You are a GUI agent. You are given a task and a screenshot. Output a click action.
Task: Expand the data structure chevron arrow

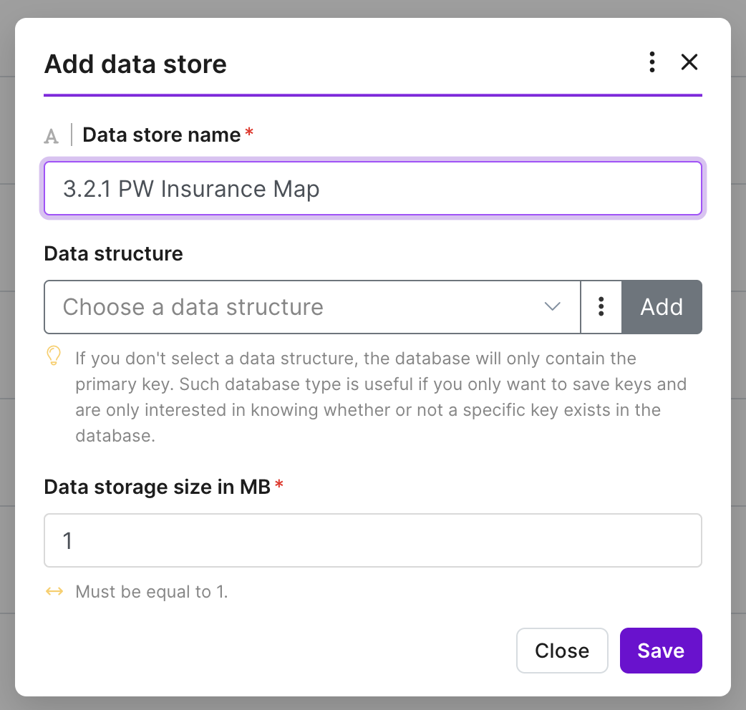pos(552,307)
